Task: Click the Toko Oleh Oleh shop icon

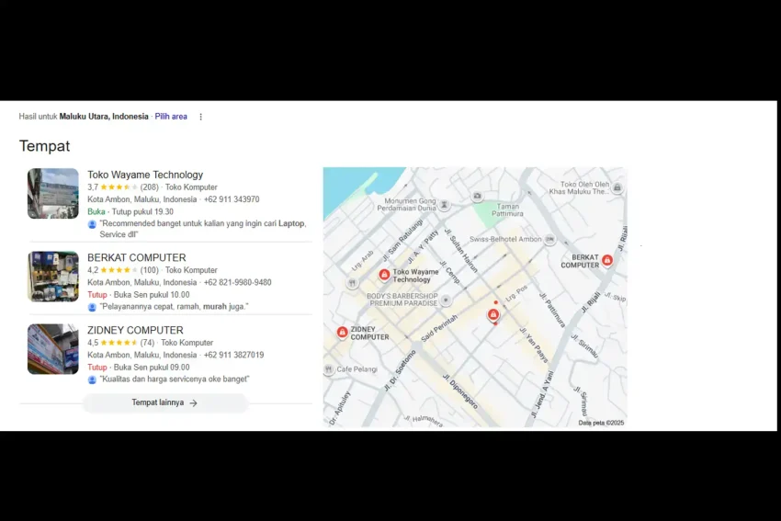Action: tap(617, 188)
